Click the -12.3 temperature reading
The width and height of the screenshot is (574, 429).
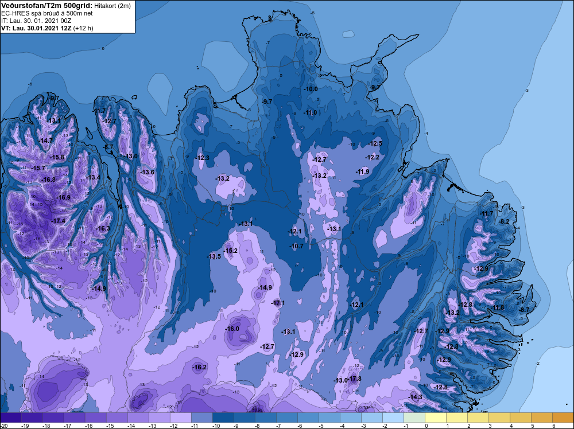click(203, 158)
